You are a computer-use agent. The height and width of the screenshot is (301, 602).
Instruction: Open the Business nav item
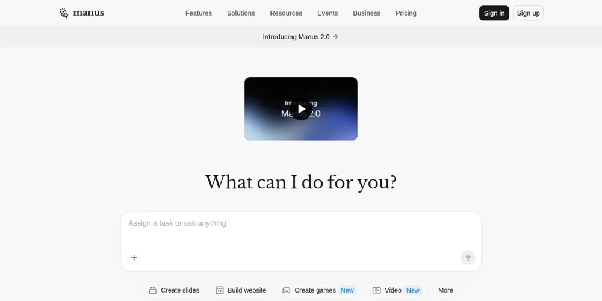tap(367, 13)
